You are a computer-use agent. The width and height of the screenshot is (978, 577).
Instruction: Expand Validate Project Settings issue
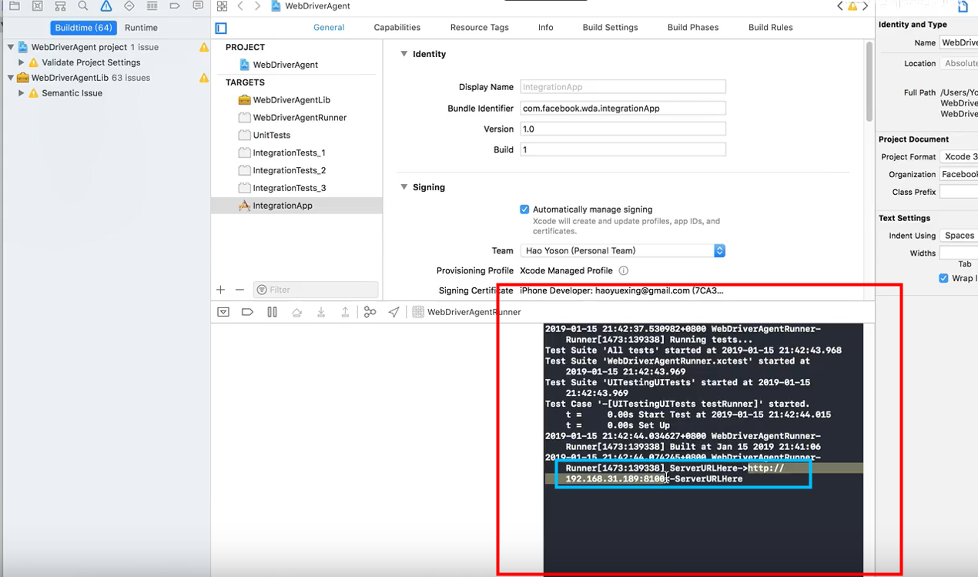(22, 62)
